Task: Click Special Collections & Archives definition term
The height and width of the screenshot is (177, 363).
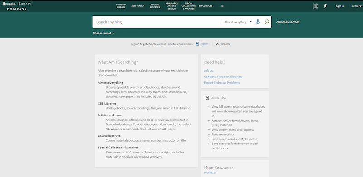Action: click(118, 148)
